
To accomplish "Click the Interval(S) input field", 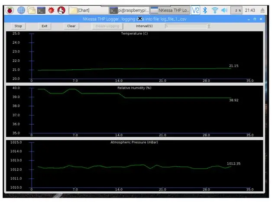I will pyautogui.click(x=186, y=26).
